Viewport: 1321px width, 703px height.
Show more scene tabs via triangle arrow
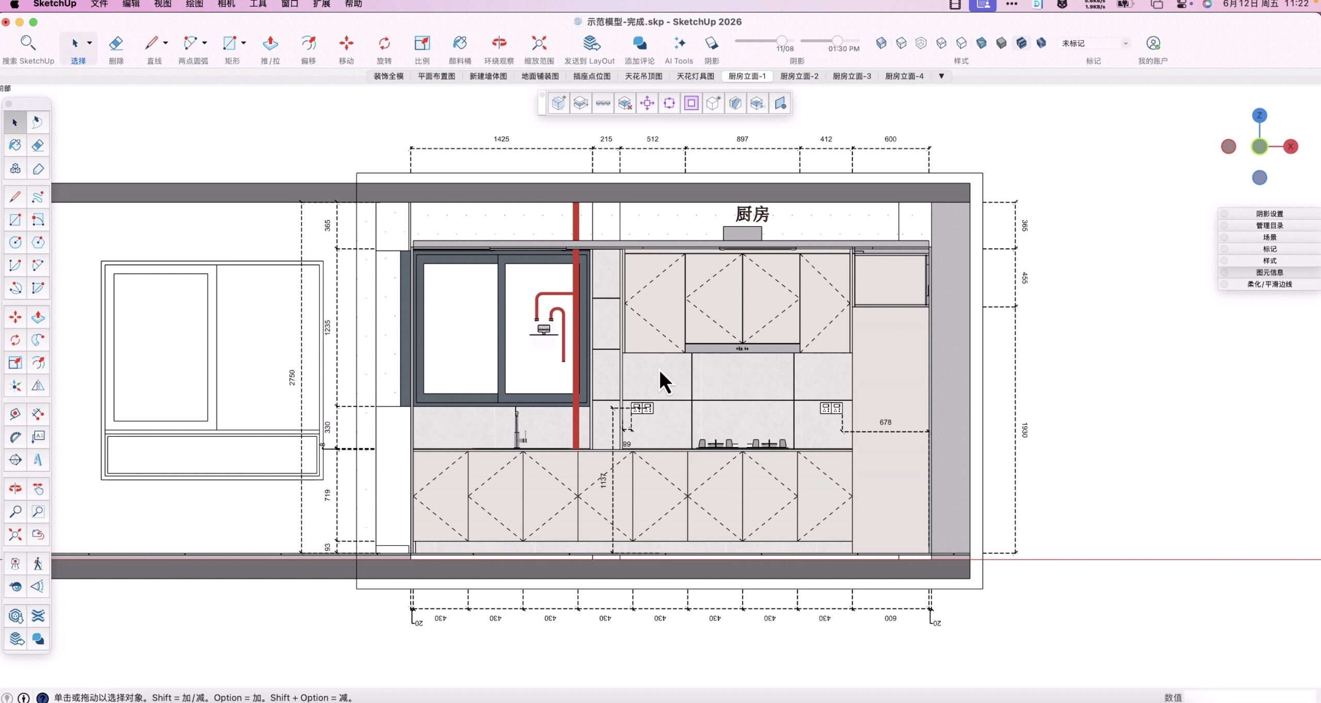click(941, 76)
